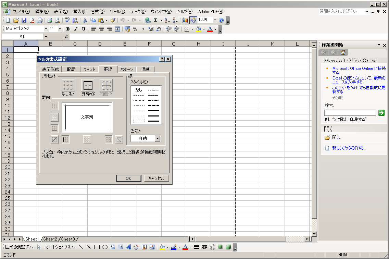Click the AutoSum sigma icon
389x259 pixels.
[155, 20]
